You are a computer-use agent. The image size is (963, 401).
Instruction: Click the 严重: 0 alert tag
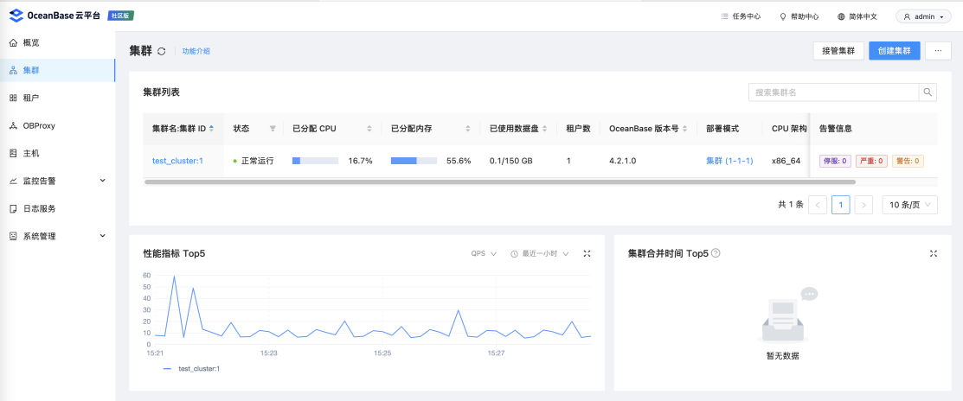[871, 162]
